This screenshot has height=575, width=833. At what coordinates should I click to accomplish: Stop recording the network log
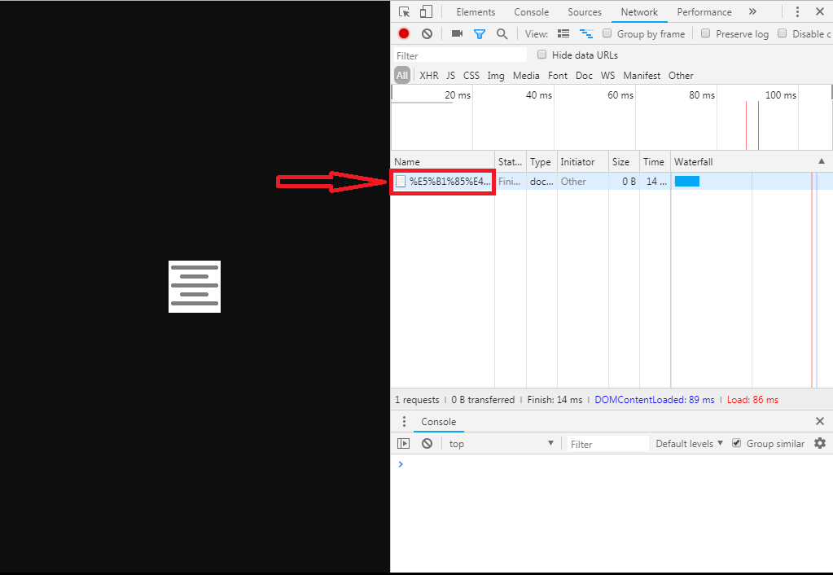tap(404, 33)
